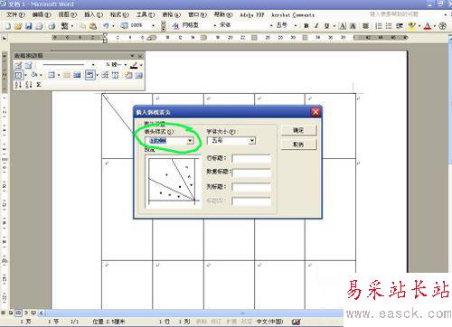
Task: Open the 网格型 style dropdown
Action: pyautogui.click(x=215, y=26)
